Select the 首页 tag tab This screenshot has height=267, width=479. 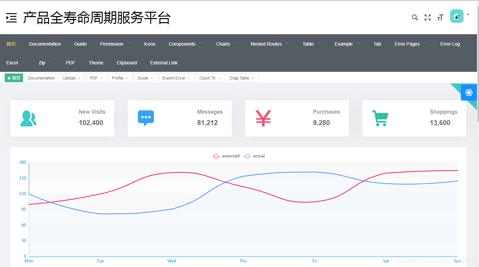coord(14,77)
